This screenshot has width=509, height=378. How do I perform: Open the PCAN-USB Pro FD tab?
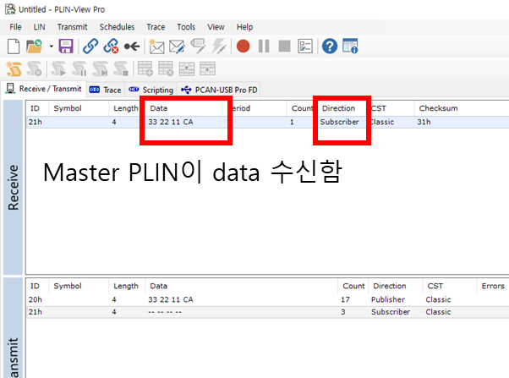pyautogui.click(x=220, y=90)
